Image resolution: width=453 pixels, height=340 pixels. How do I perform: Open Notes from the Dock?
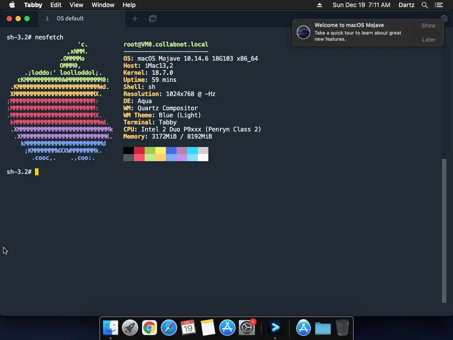coord(208,328)
